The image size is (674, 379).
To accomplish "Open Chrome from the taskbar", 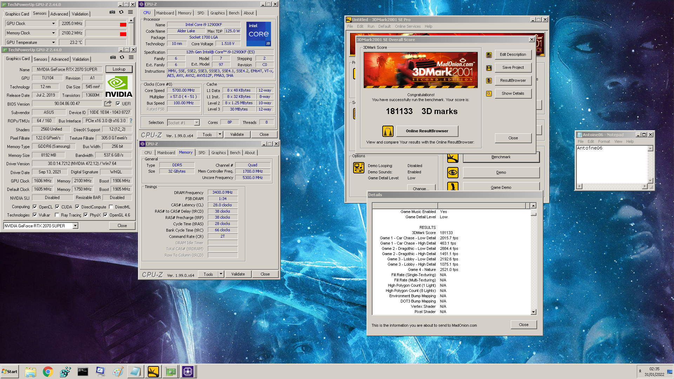I will tap(48, 372).
